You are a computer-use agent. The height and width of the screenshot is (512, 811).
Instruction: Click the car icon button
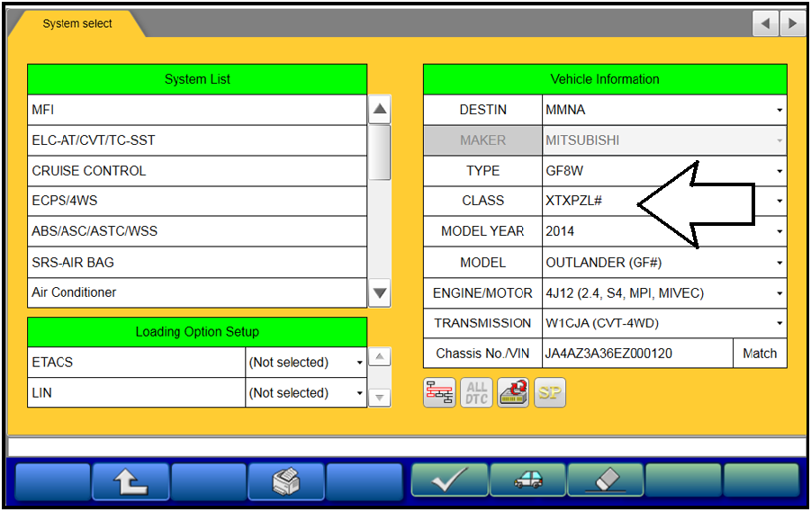527,481
